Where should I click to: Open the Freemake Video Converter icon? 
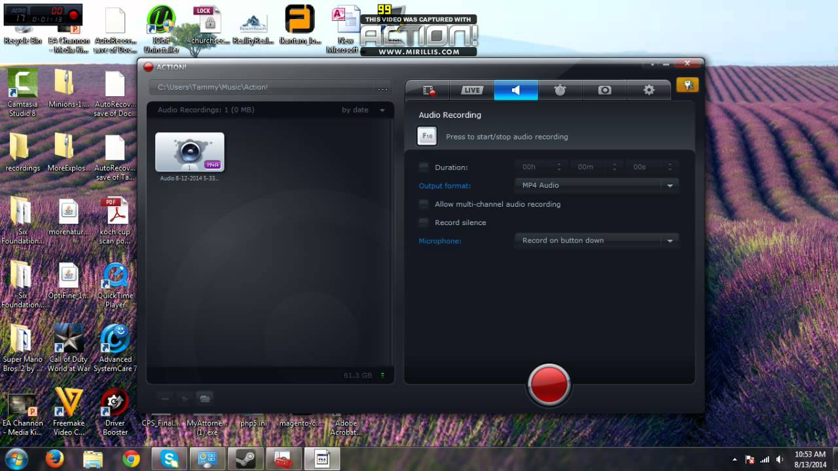point(69,411)
